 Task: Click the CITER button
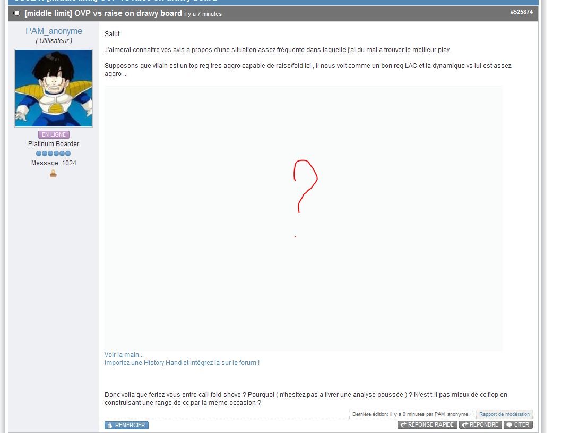coord(518,424)
